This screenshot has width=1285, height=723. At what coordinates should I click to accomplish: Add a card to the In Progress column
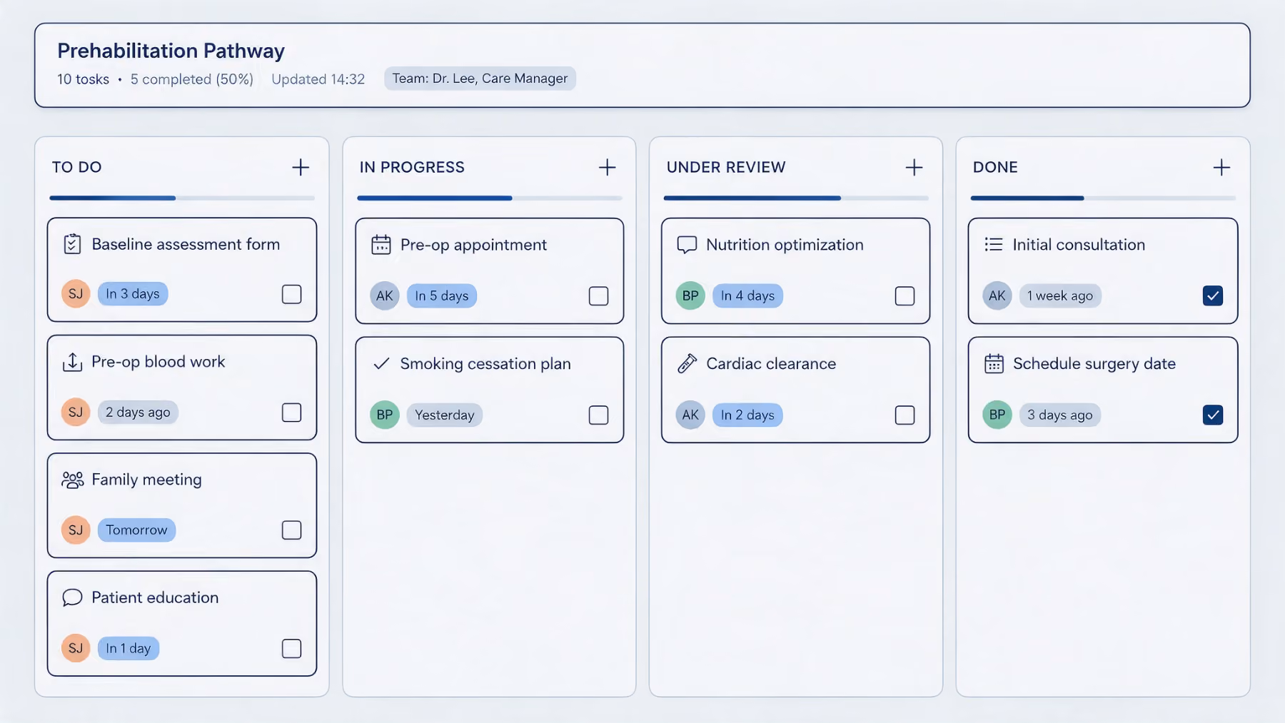[x=608, y=167]
